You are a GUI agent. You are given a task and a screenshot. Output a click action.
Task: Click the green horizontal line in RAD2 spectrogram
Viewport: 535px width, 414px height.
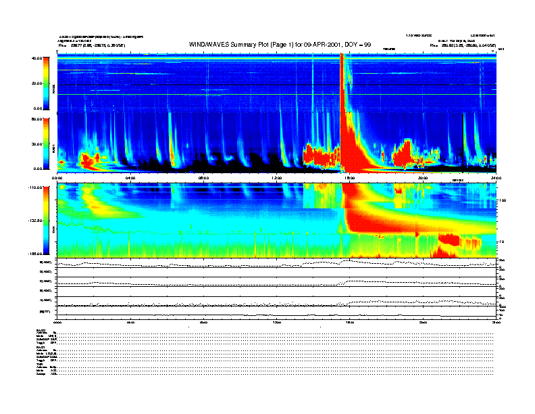[x=277, y=94]
